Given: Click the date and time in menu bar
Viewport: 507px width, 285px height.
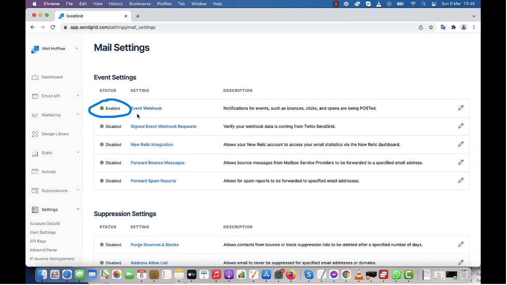Looking at the screenshot, I should [458, 4].
